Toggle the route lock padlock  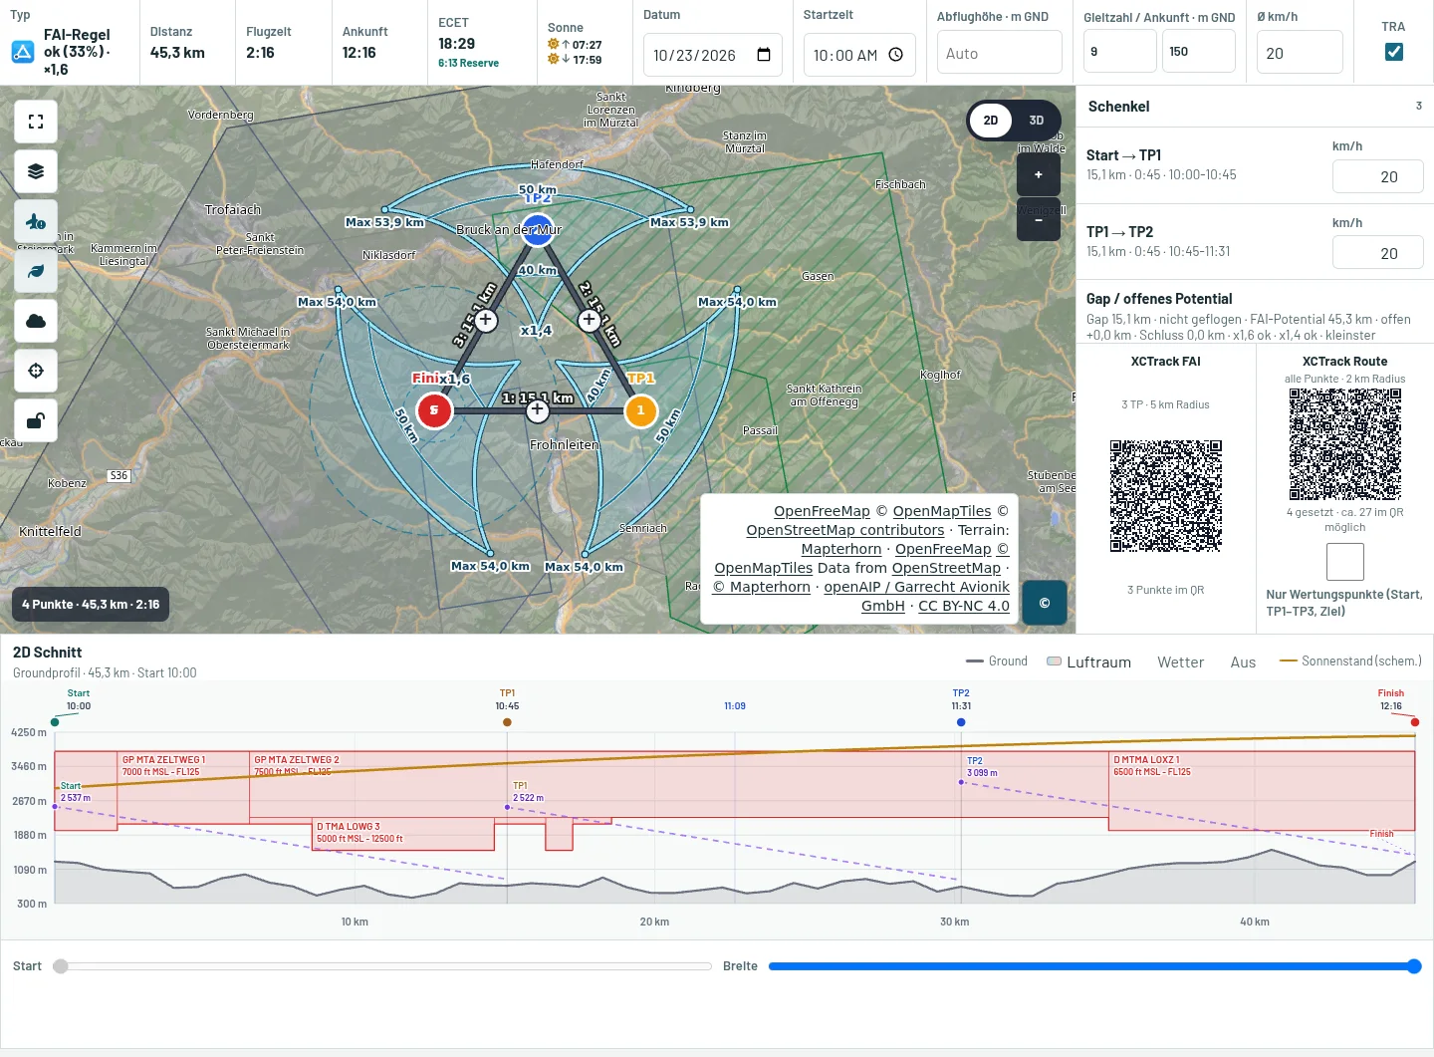(36, 420)
